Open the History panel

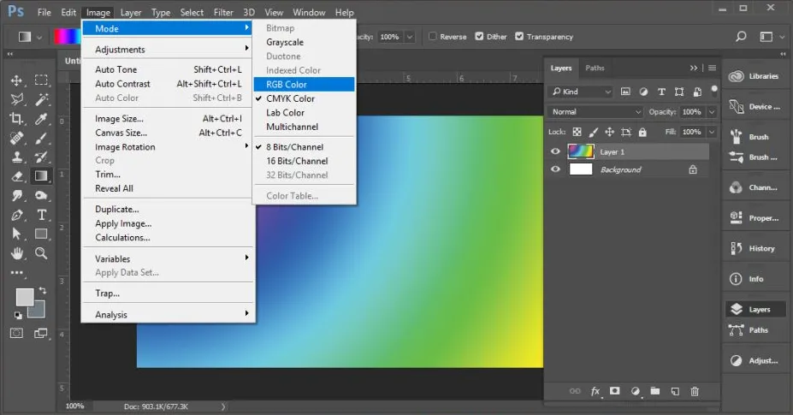click(x=754, y=248)
